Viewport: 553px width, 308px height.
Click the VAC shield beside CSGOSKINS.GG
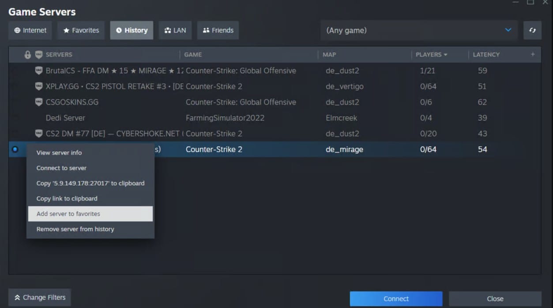[x=38, y=102]
